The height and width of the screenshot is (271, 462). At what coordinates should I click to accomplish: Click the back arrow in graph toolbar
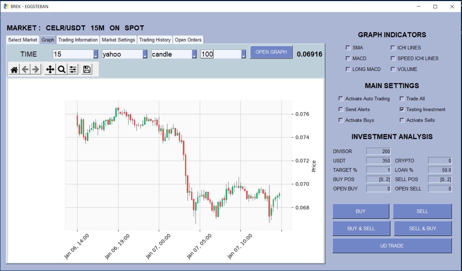[25, 69]
